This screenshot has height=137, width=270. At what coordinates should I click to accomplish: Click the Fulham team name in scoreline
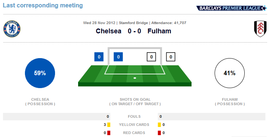click(159, 31)
